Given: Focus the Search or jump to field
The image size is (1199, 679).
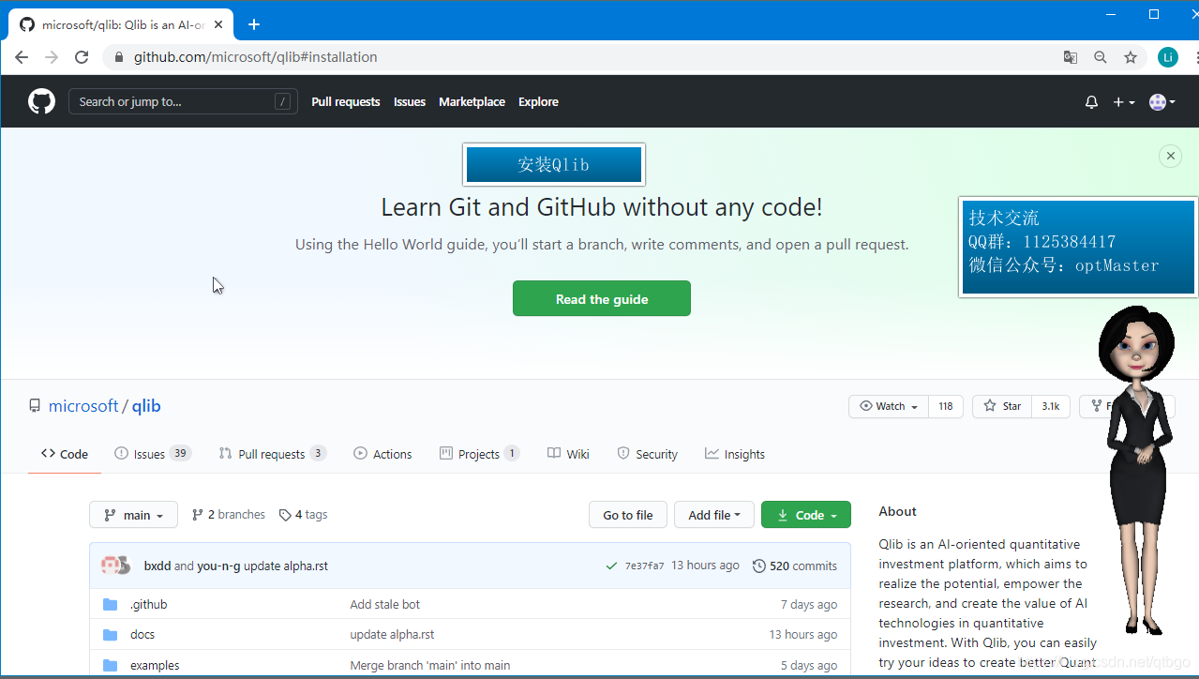Looking at the screenshot, I should pos(183,101).
